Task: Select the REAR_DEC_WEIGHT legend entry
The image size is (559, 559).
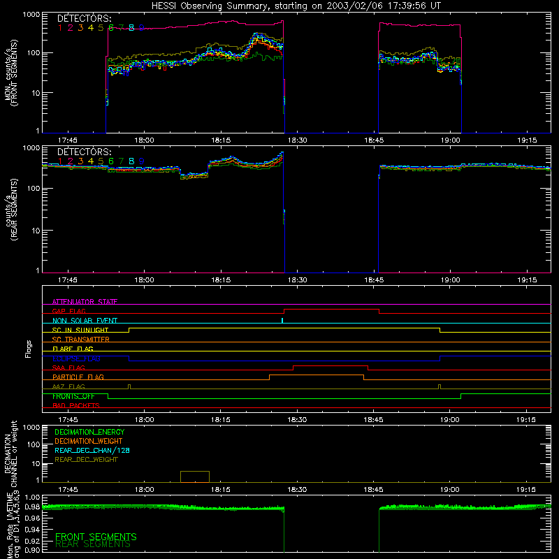Action: click(x=86, y=460)
